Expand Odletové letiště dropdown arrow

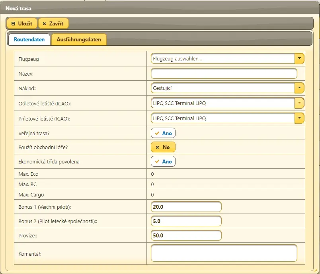tap(299, 103)
